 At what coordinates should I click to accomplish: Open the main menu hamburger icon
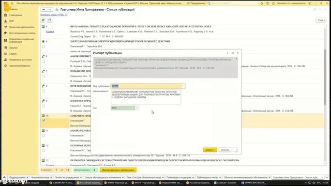click(x=12, y=4)
